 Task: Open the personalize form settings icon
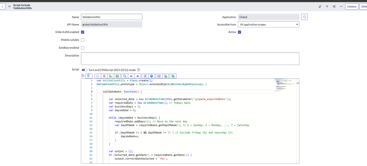coord(334,6)
